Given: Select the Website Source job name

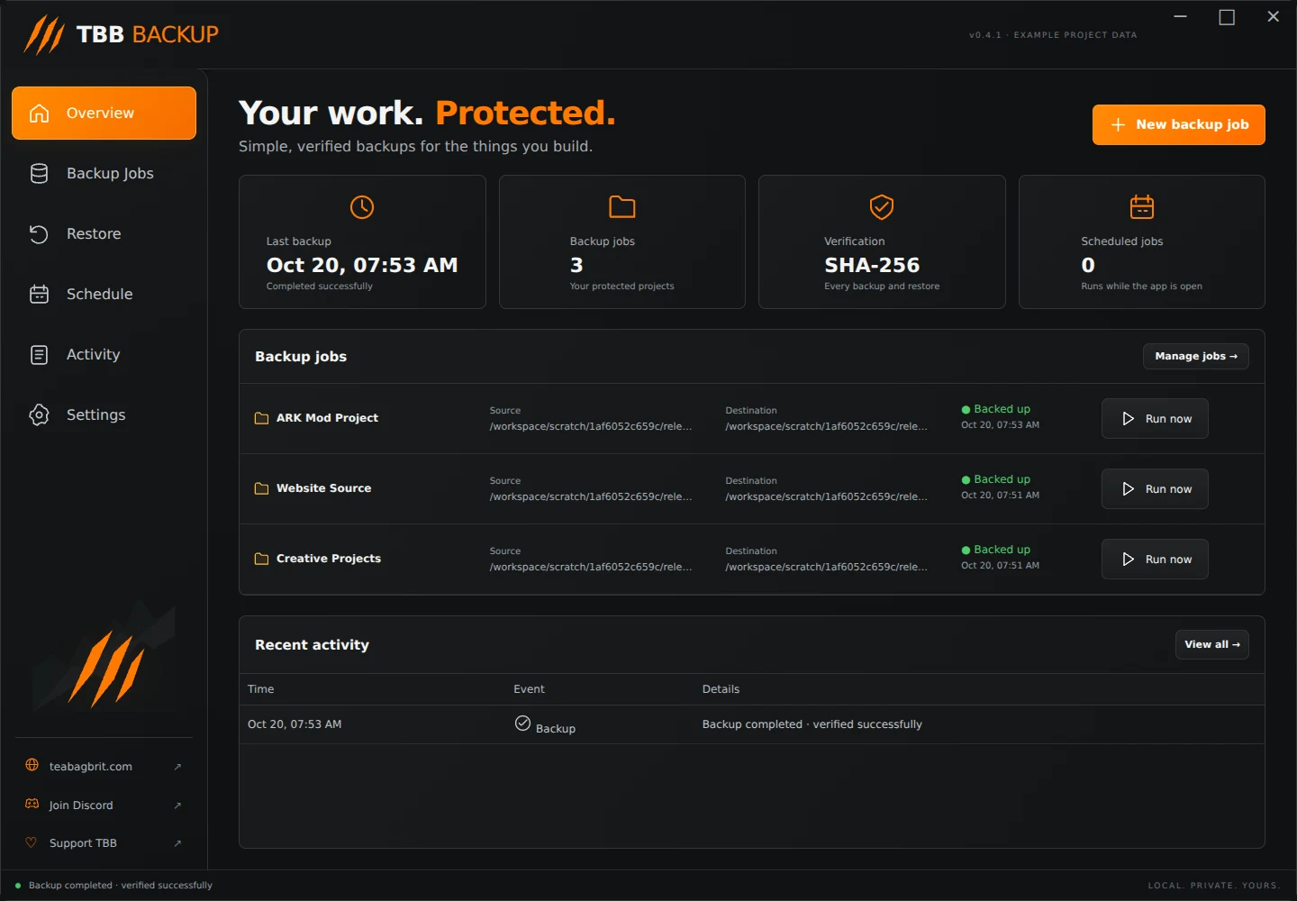Looking at the screenshot, I should pos(323,488).
